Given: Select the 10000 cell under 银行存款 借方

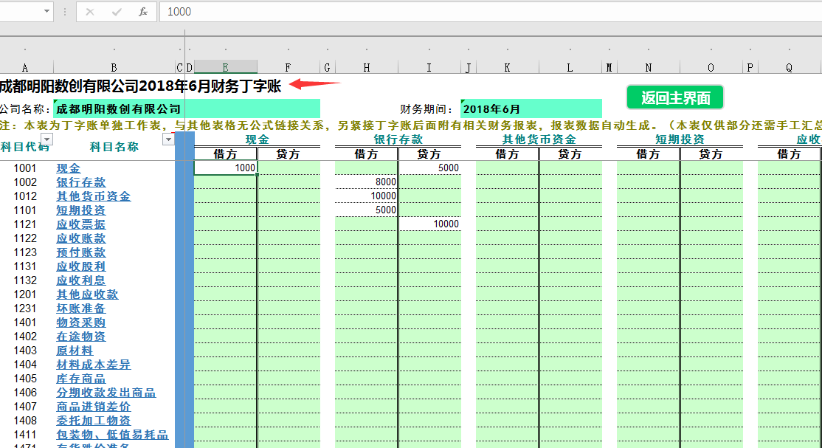Looking at the screenshot, I should [367, 196].
